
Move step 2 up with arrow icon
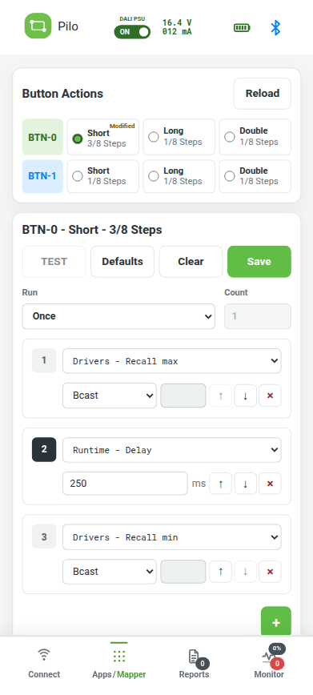220,484
